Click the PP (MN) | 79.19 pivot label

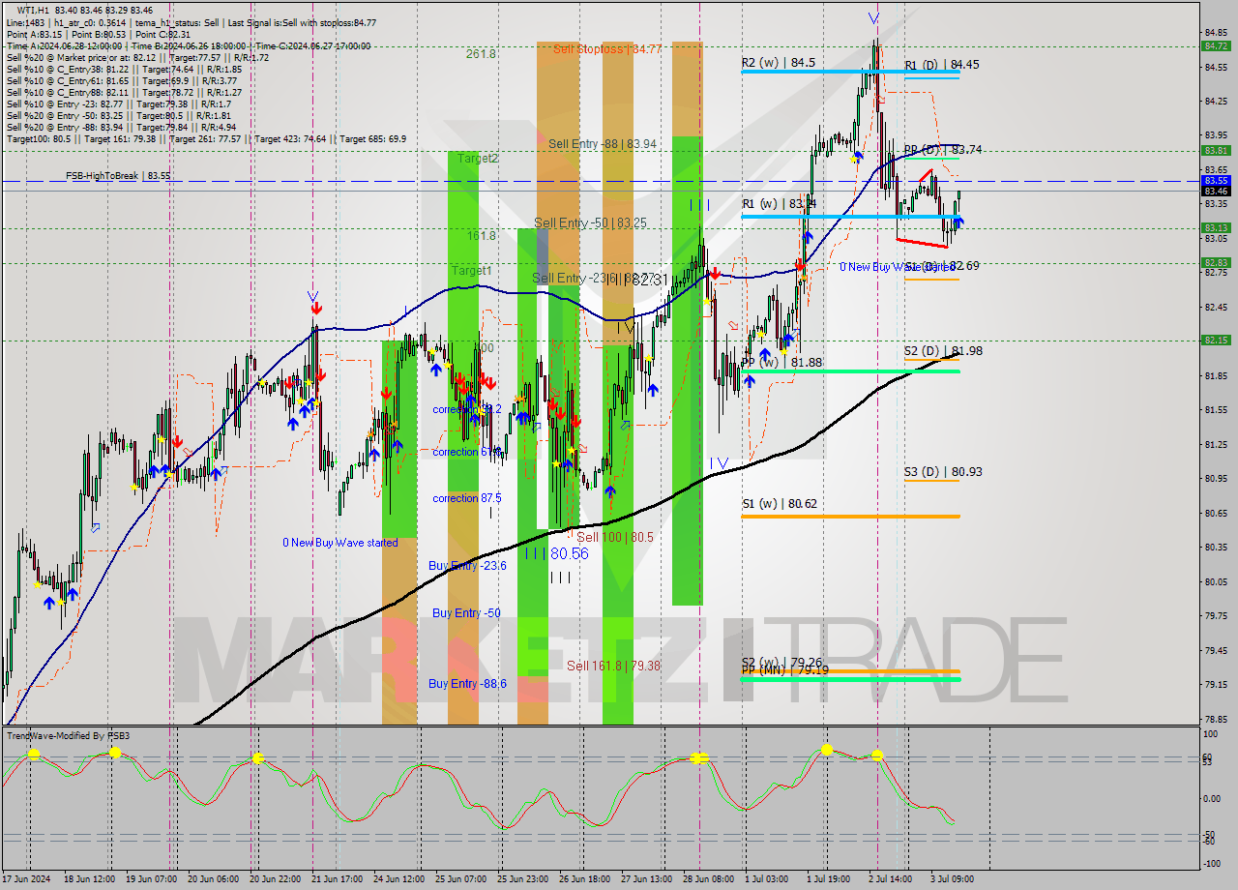pyautogui.click(x=784, y=669)
